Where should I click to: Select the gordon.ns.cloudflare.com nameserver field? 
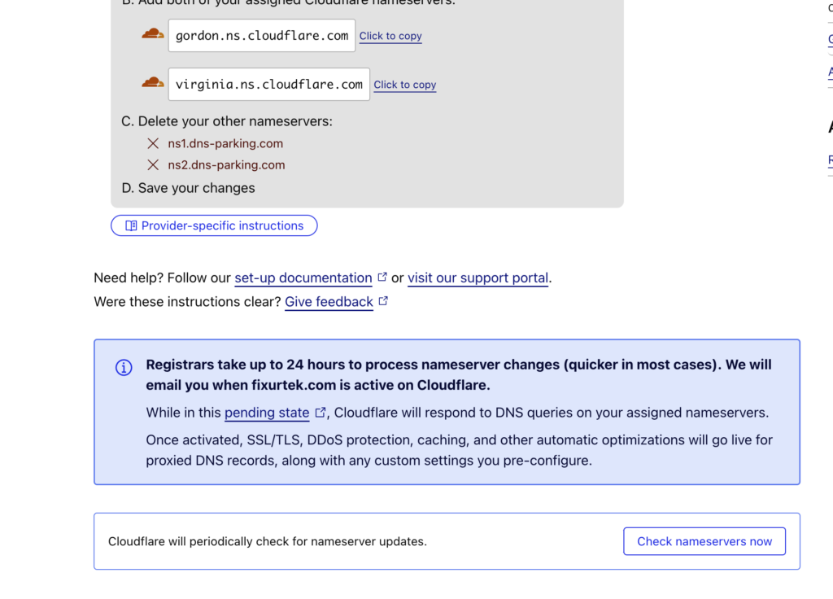[262, 36]
